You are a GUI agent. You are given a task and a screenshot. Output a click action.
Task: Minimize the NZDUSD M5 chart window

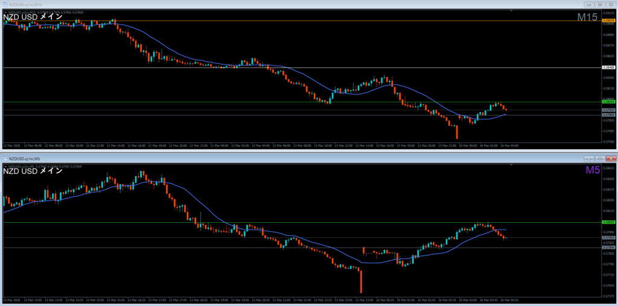(x=590, y=158)
